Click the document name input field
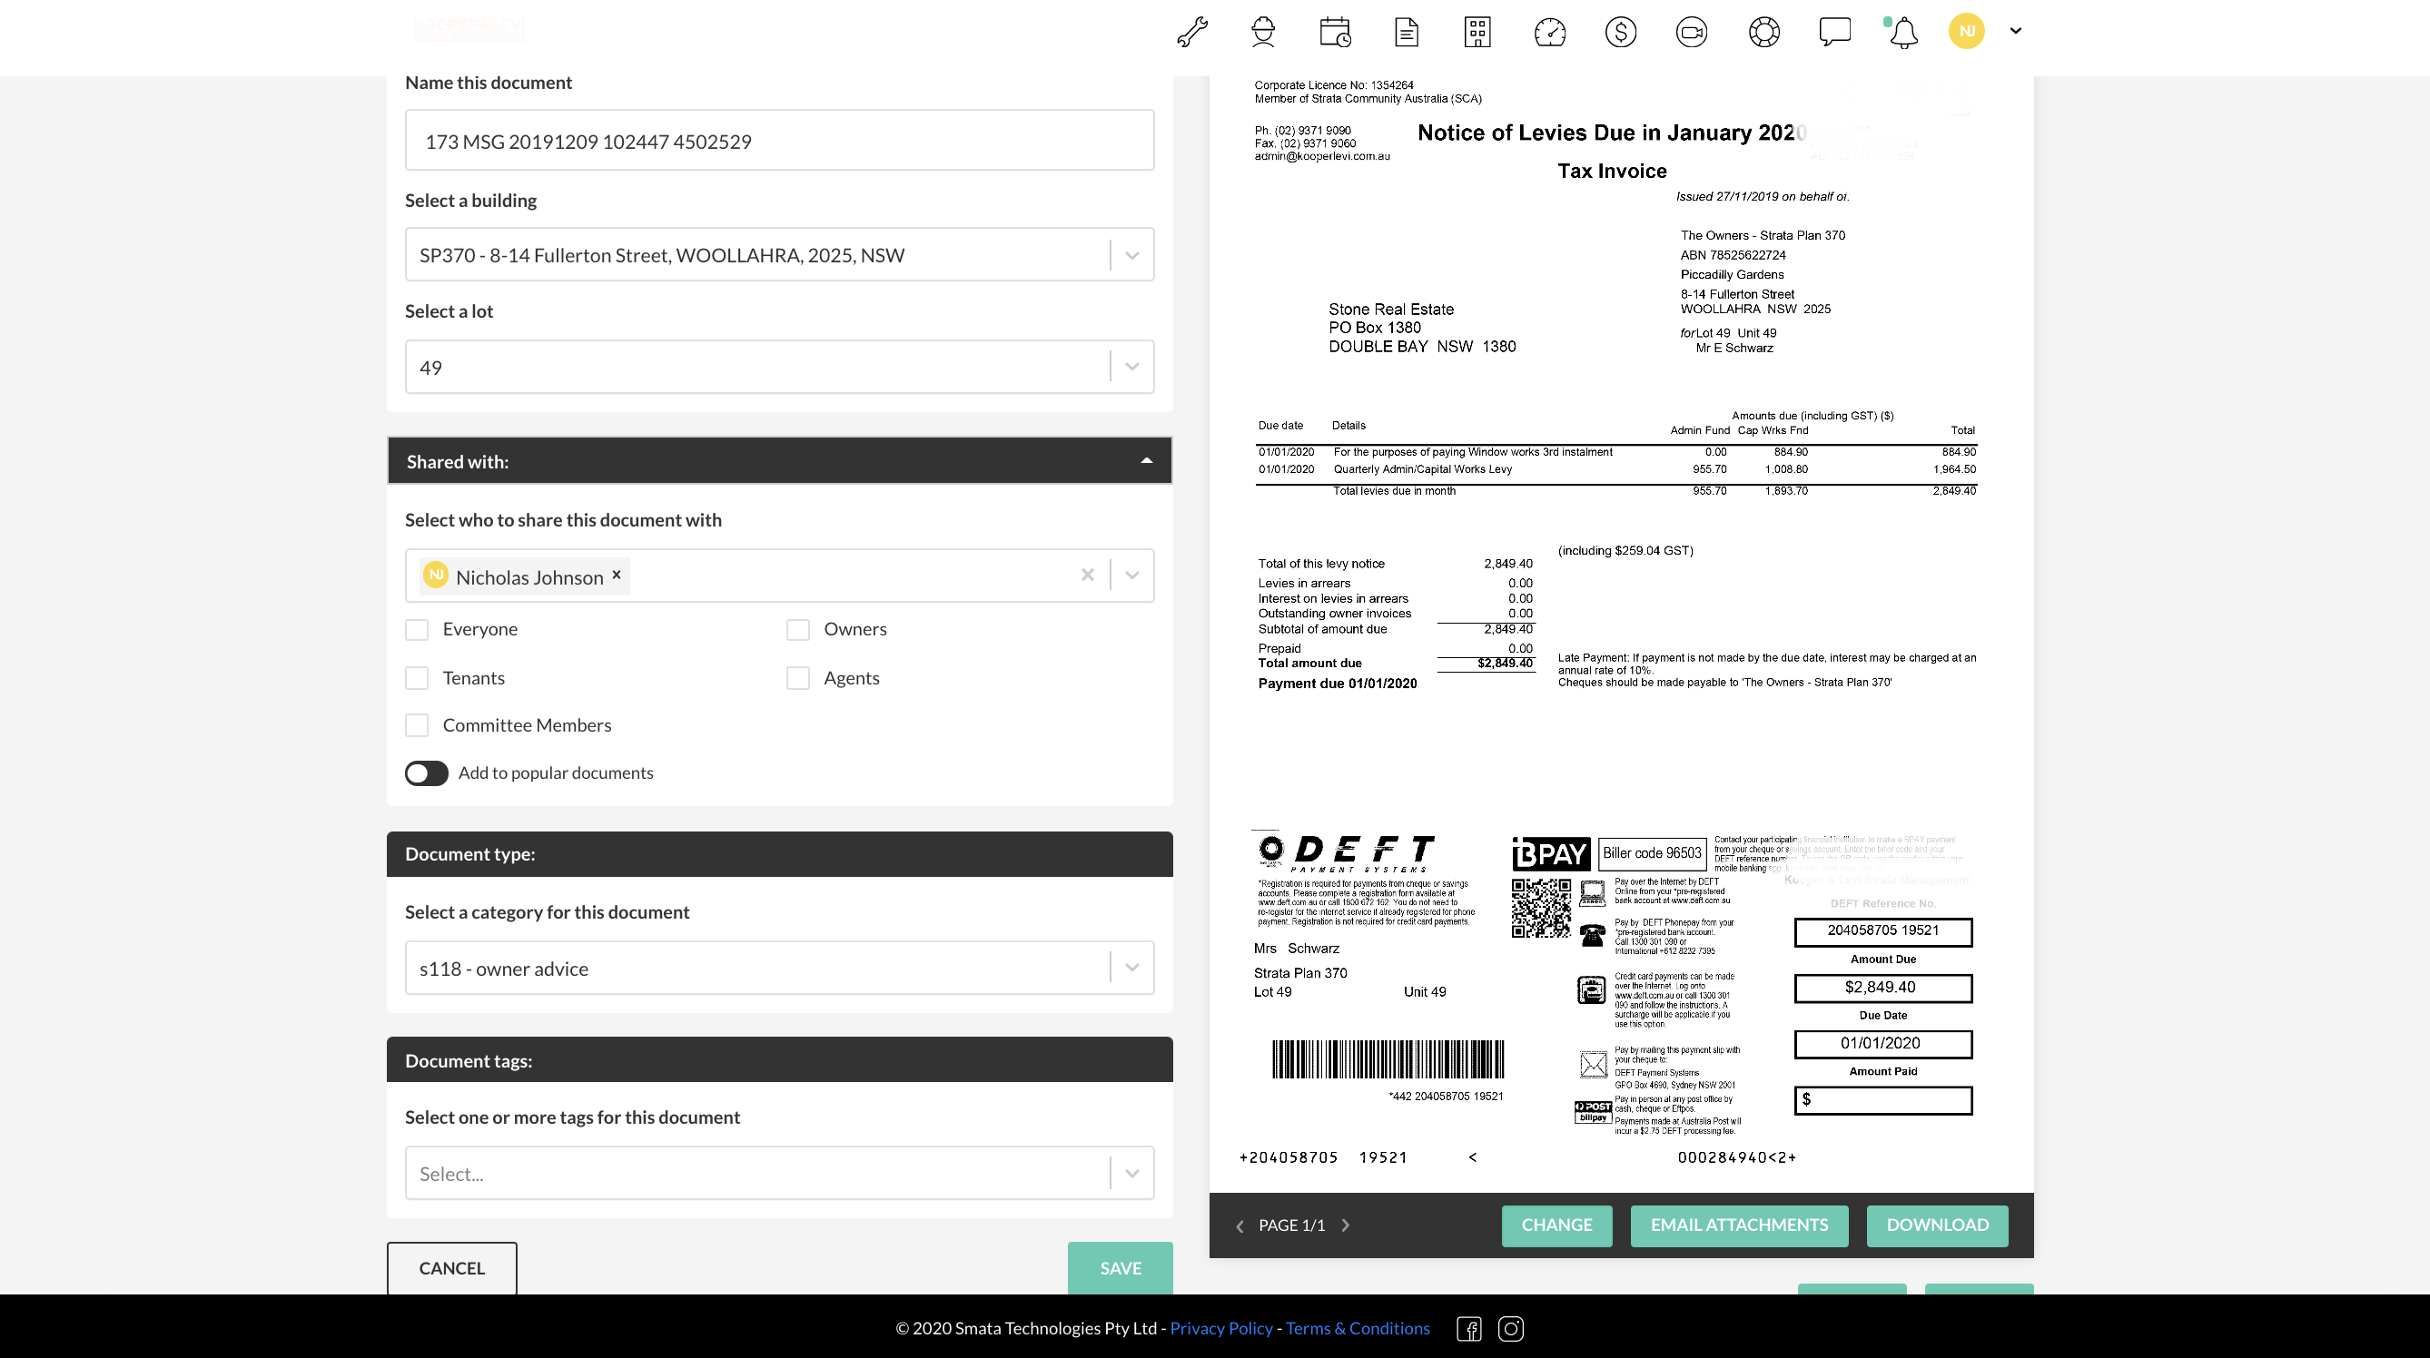The width and height of the screenshot is (2430, 1358). [x=779, y=141]
